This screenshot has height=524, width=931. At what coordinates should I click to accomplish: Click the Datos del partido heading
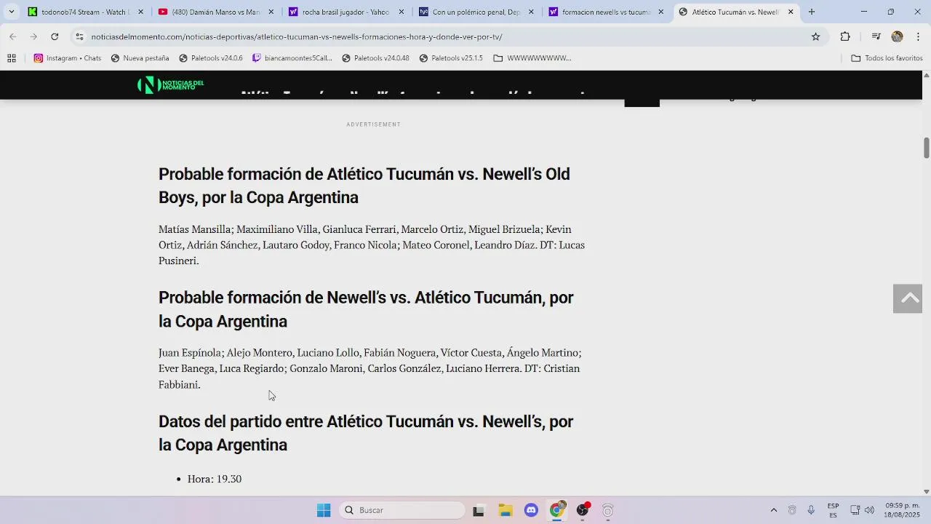367,433
